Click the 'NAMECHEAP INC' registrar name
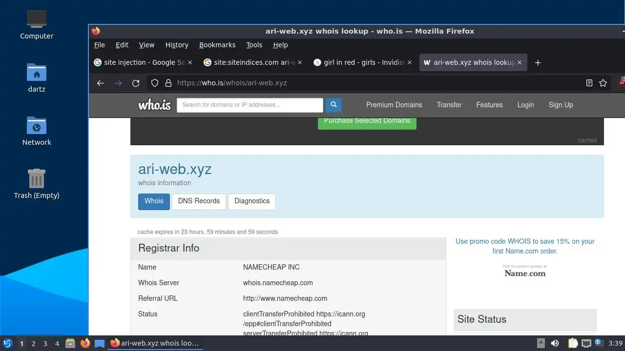The image size is (625, 351). click(271, 267)
